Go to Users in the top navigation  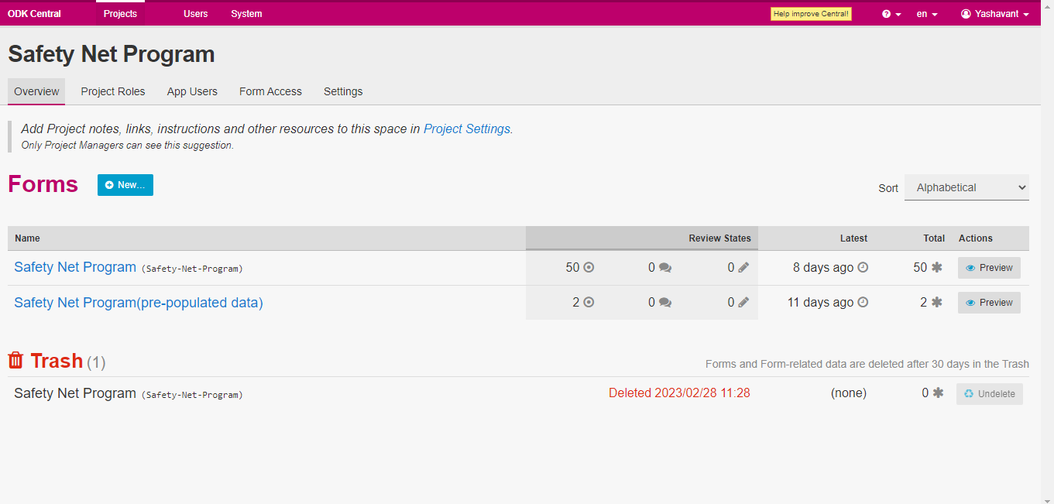[195, 14]
